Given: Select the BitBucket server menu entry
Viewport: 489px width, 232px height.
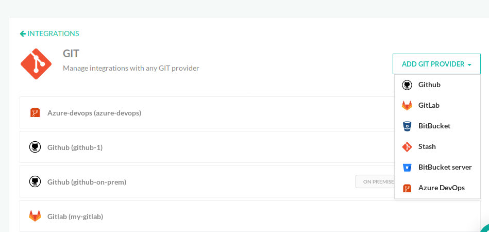Looking at the screenshot, I should [445, 167].
